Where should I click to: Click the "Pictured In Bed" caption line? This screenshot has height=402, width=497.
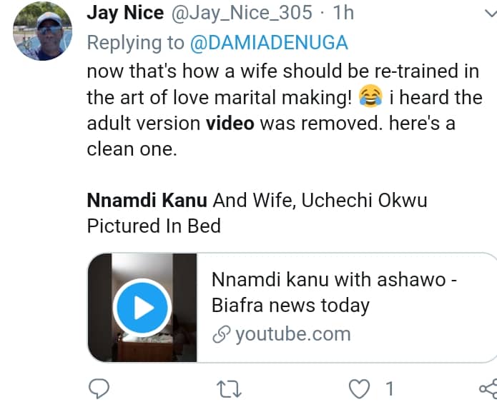tap(154, 226)
